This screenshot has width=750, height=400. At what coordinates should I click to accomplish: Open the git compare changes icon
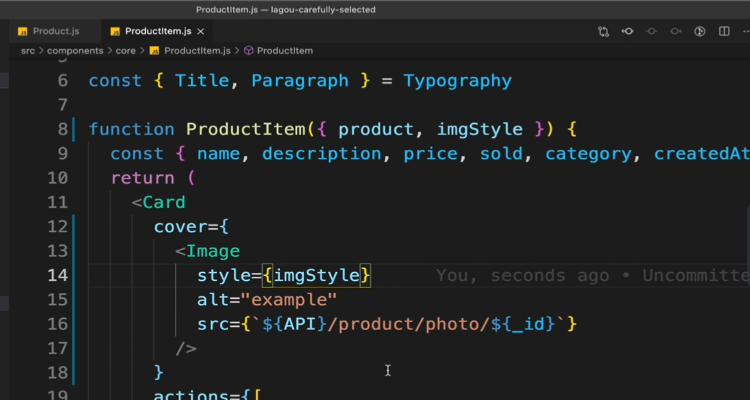[x=603, y=31]
